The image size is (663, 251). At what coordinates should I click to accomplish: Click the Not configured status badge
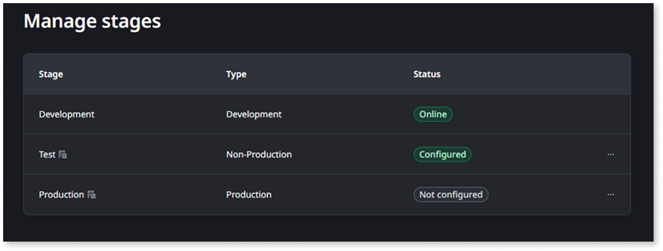coord(451,195)
